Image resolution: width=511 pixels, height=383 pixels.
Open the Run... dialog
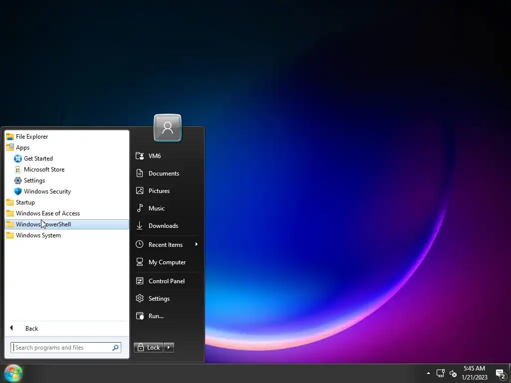tap(167, 316)
